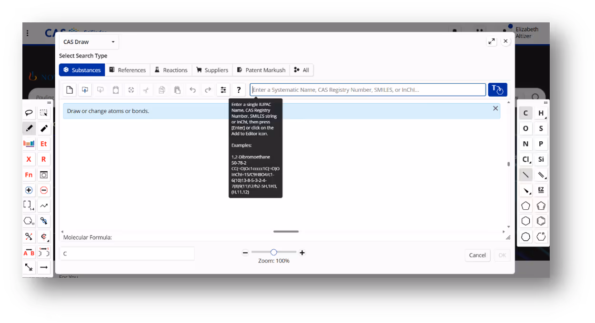Select the atom mapping tool
This screenshot has height=323, width=595.
(44, 252)
